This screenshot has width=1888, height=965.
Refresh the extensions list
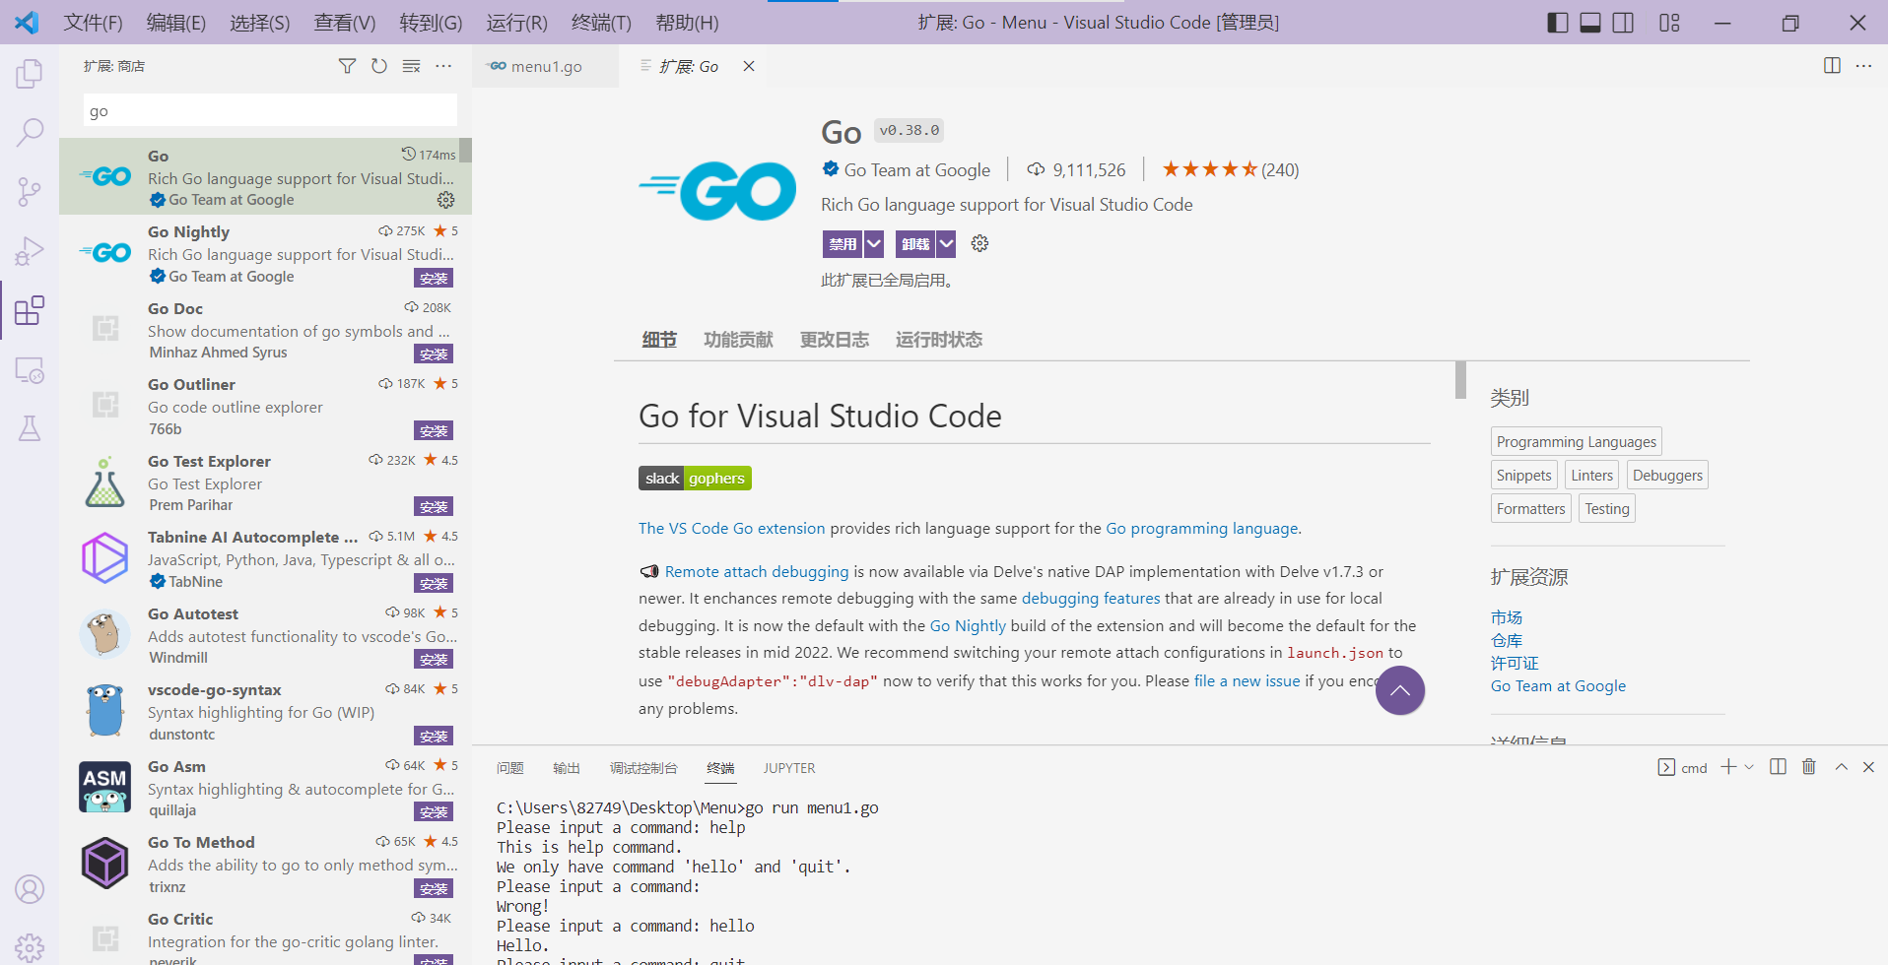(x=379, y=66)
